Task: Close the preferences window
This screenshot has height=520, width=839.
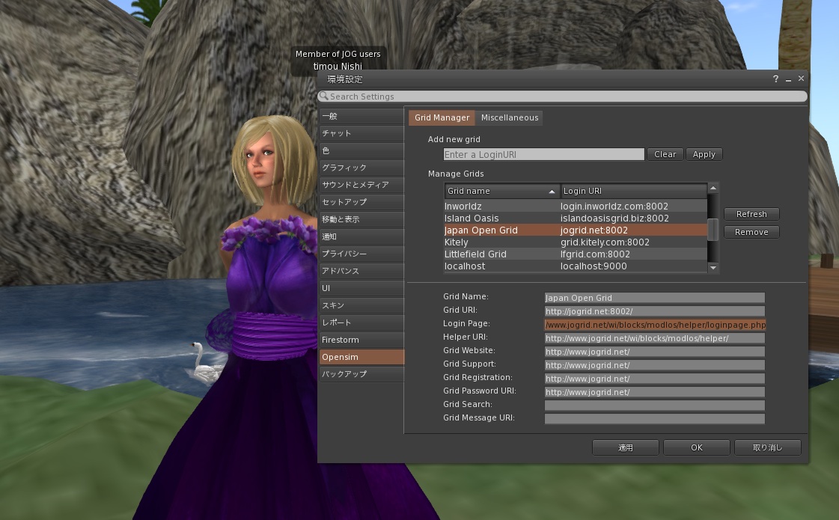Action: 801,79
